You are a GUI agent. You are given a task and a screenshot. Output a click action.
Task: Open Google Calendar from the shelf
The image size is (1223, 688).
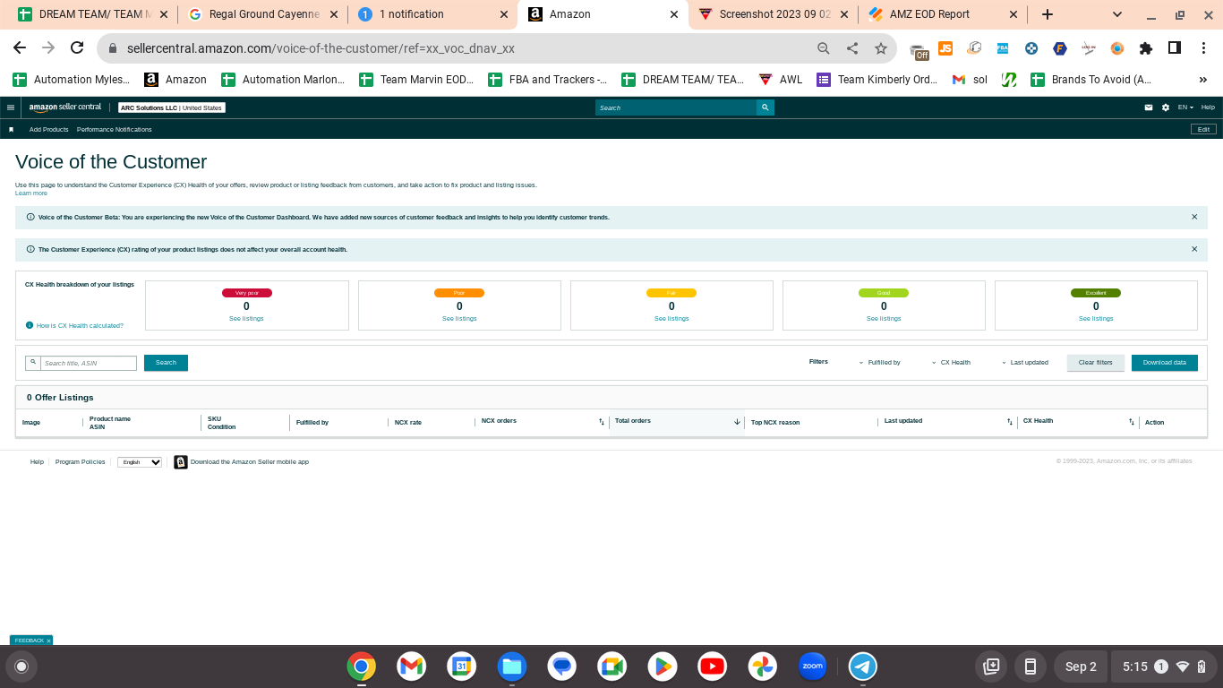(462, 666)
